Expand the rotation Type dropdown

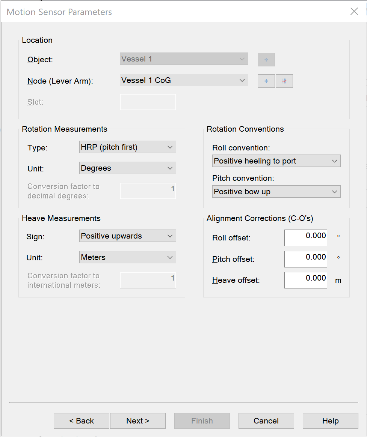tap(128, 147)
